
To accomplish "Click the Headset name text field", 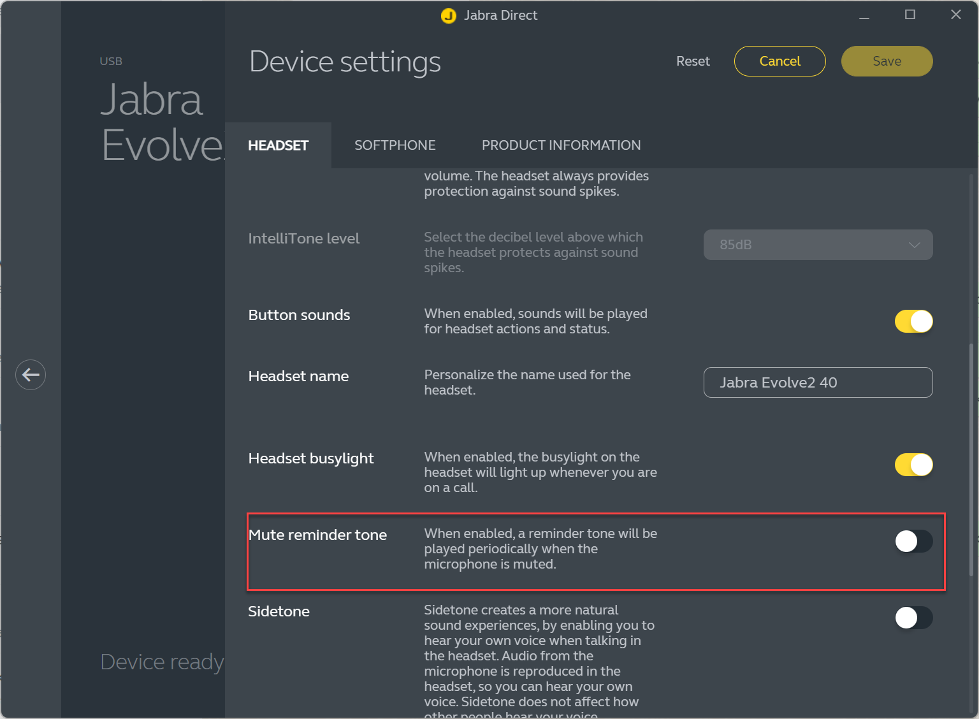I will point(818,382).
